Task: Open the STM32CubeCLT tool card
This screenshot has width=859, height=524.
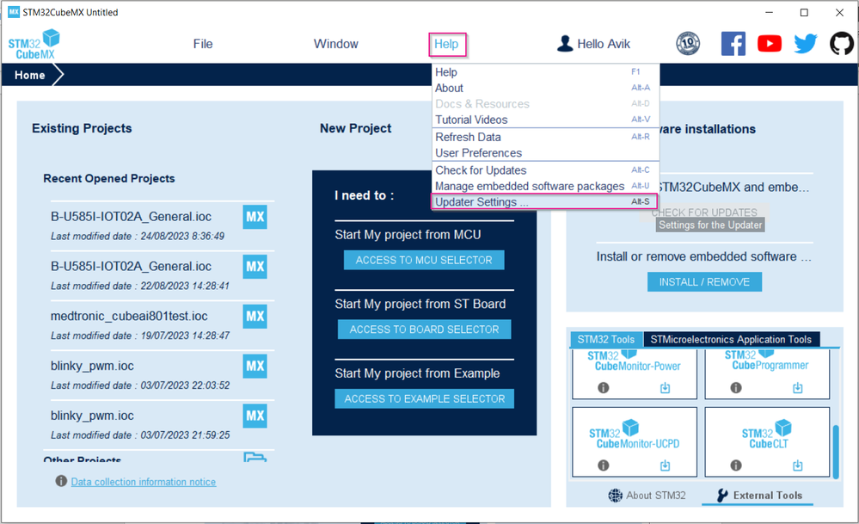Action: coord(767,441)
